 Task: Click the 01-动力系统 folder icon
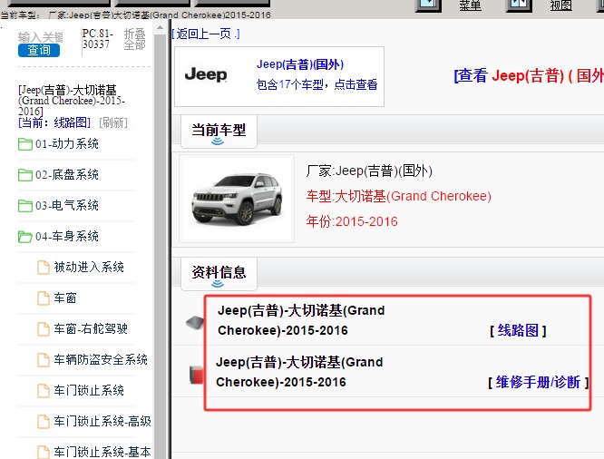click(25, 144)
